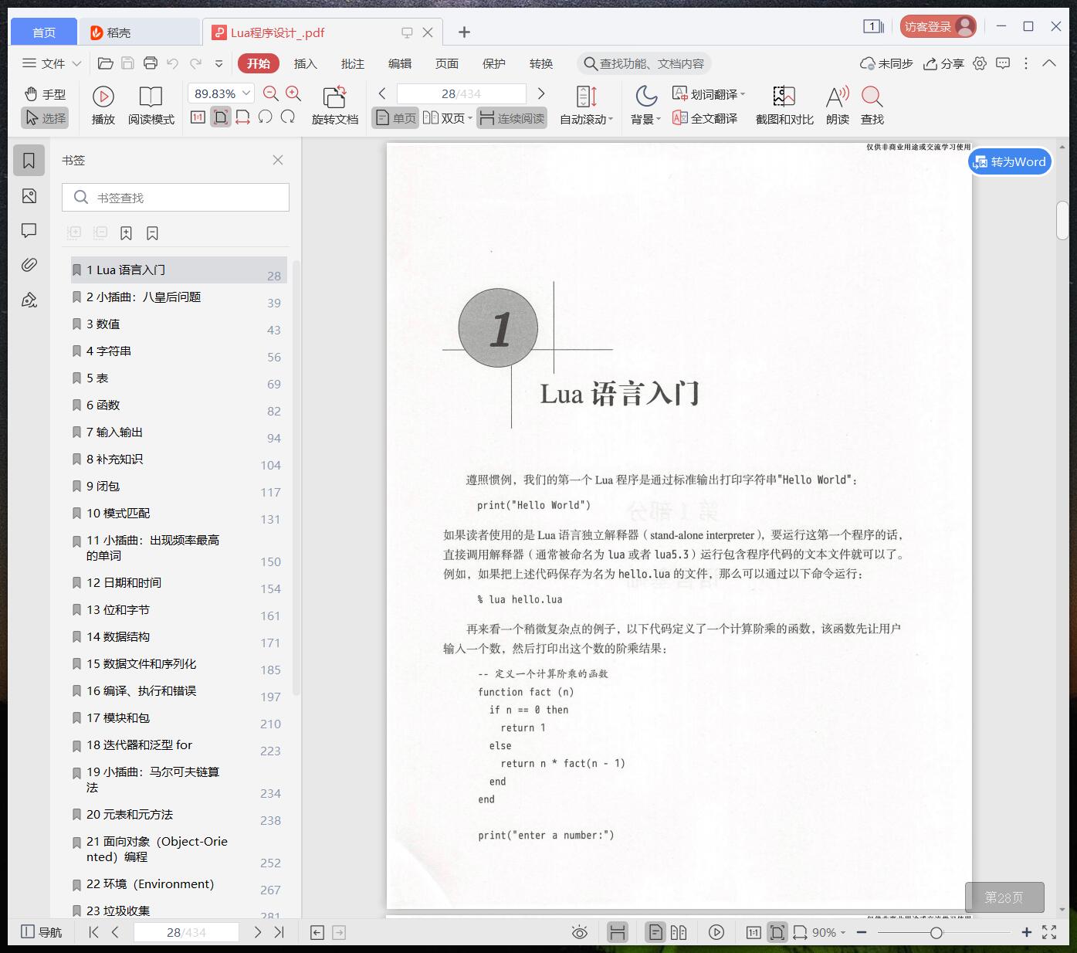Screen dimensions: 1077x953
Task: Go to previous page arrow in toolbar
Action: pos(382,93)
